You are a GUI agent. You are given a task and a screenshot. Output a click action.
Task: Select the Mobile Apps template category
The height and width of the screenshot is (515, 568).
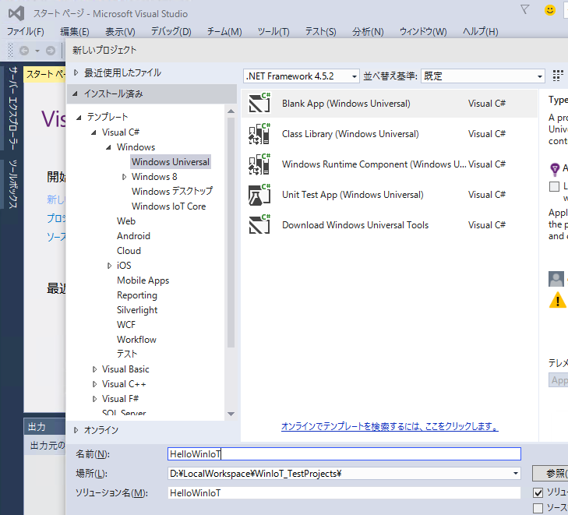(143, 280)
